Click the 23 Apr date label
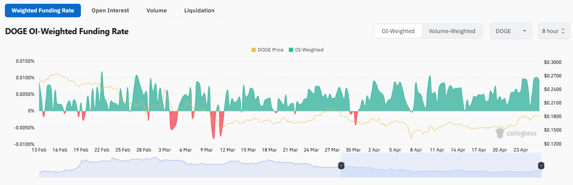Screen dimensions: 573x185 click(521, 150)
